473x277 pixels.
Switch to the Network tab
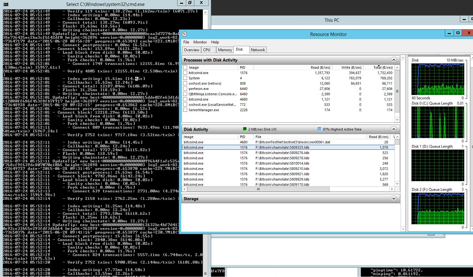[258, 50]
